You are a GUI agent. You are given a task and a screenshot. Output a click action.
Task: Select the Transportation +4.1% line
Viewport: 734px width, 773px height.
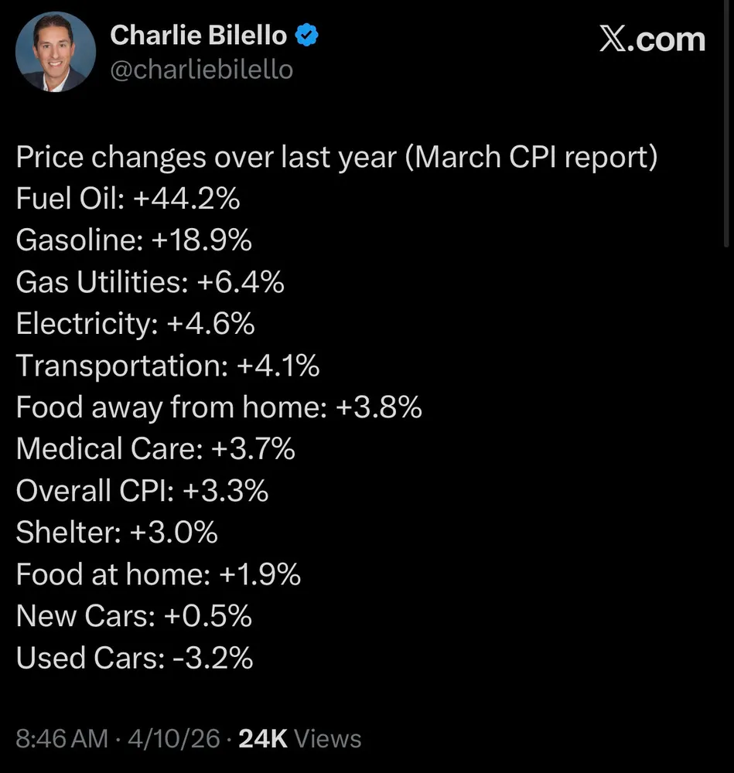tap(168, 366)
